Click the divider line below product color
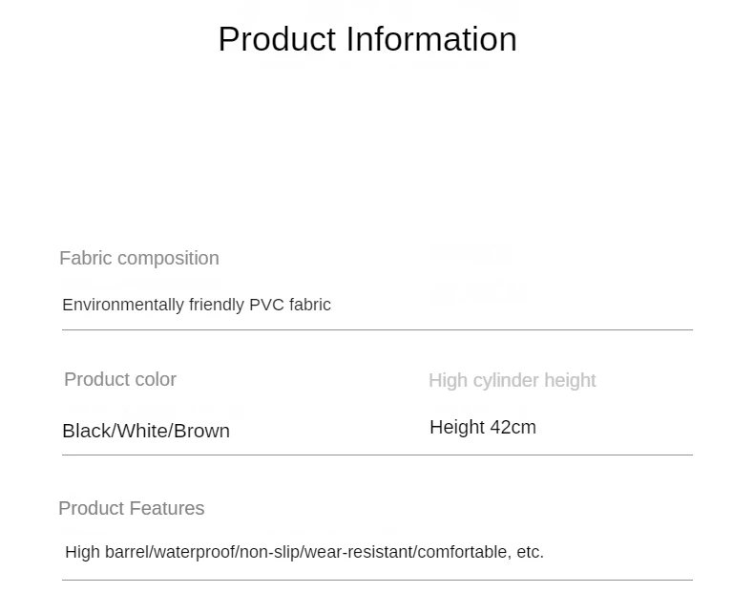Screen dimensions: 754x614 click(x=377, y=455)
